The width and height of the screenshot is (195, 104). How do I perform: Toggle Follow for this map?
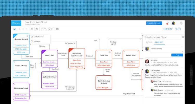coord(178,29)
